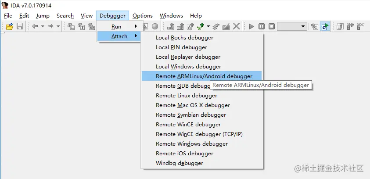The width and height of the screenshot is (370, 179).
Task: Click the rename pencil icon
Action: tap(226, 26)
